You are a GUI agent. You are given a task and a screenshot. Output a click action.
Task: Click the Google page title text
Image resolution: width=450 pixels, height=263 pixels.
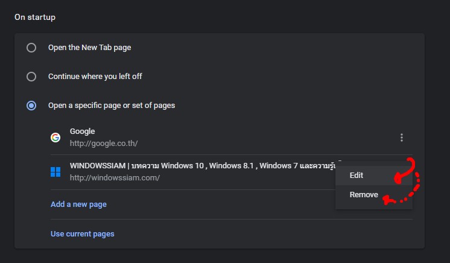pos(83,131)
